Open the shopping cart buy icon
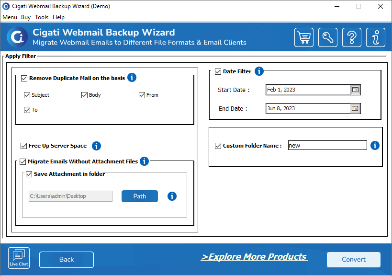This screenshot has height=276, width=392. (x=304, y=37)
